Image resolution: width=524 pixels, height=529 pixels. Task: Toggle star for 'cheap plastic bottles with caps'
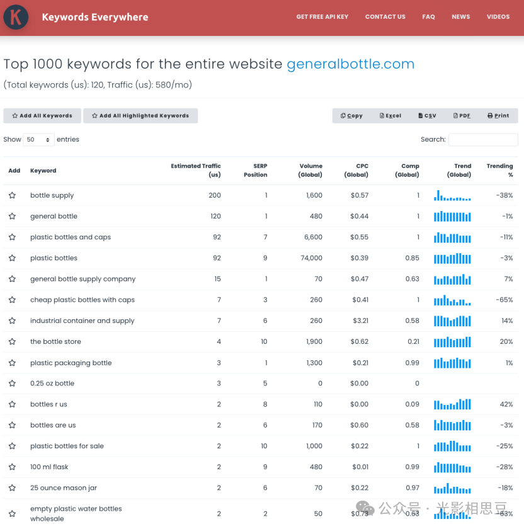click(12, 300)
